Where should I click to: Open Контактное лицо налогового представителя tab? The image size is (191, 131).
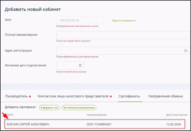click(73, 96)
